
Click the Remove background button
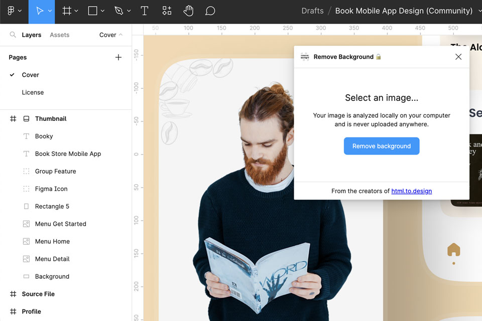click(382, 146)
